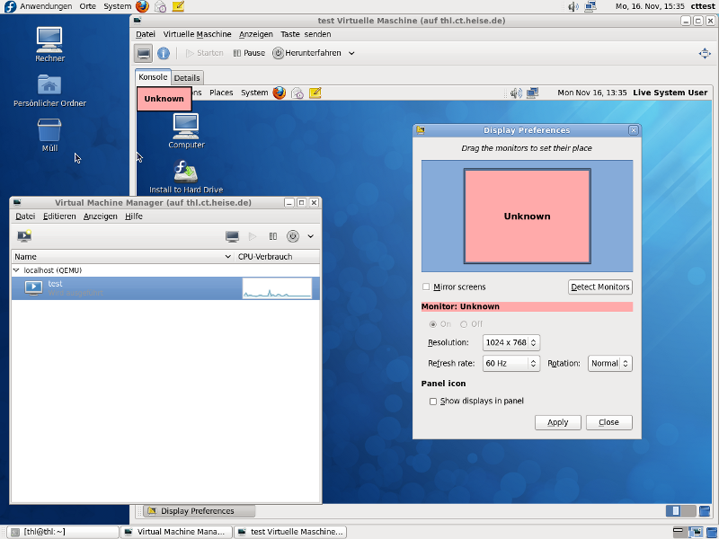
Task: Switch to the Details tab
Action: 187,78
